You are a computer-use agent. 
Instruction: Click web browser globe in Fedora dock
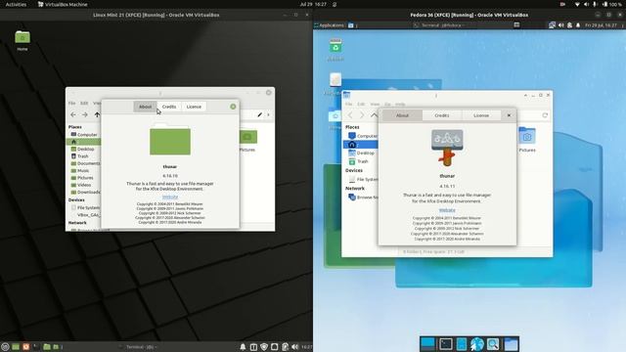click(x=476, y=343)
